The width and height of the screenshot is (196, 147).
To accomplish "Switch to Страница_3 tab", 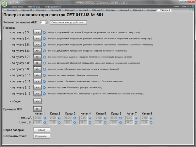I will click(151, 10).
